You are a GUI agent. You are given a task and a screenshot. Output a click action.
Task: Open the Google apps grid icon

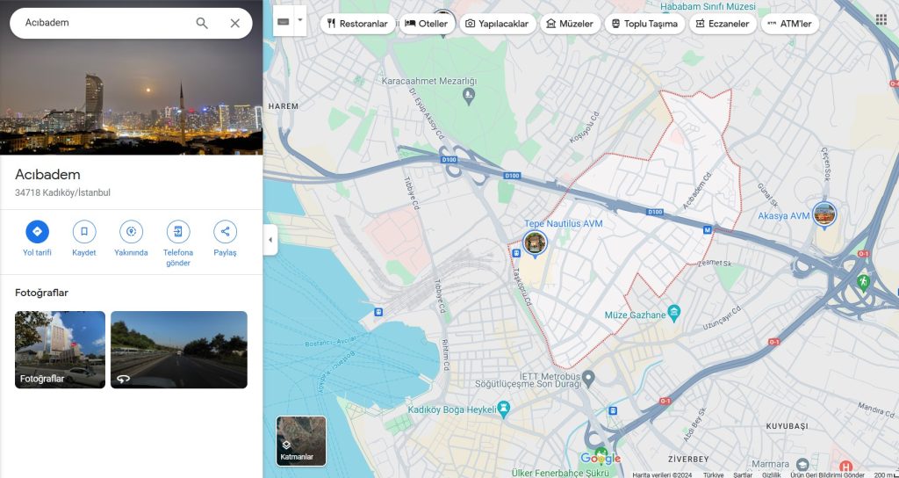point(881,19)
